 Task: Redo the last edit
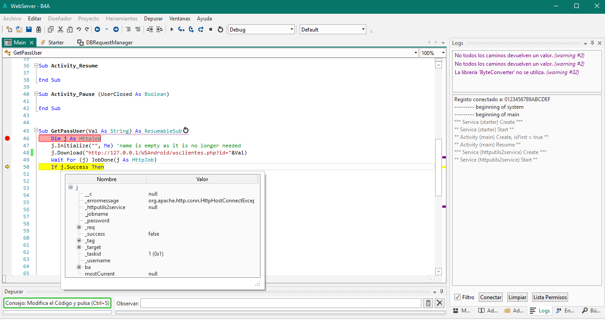[87, 30]
